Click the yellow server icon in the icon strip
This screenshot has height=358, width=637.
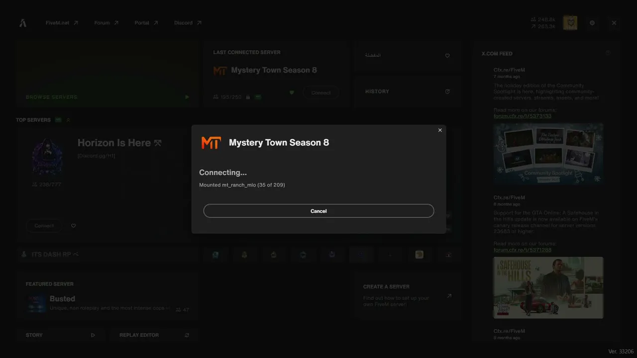pyautogui.click(x=420, y=255)
